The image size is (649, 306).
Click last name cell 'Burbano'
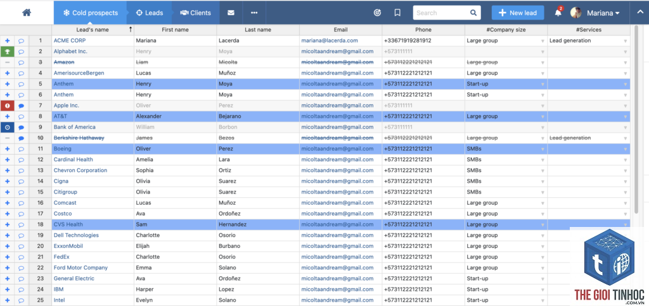258,246
